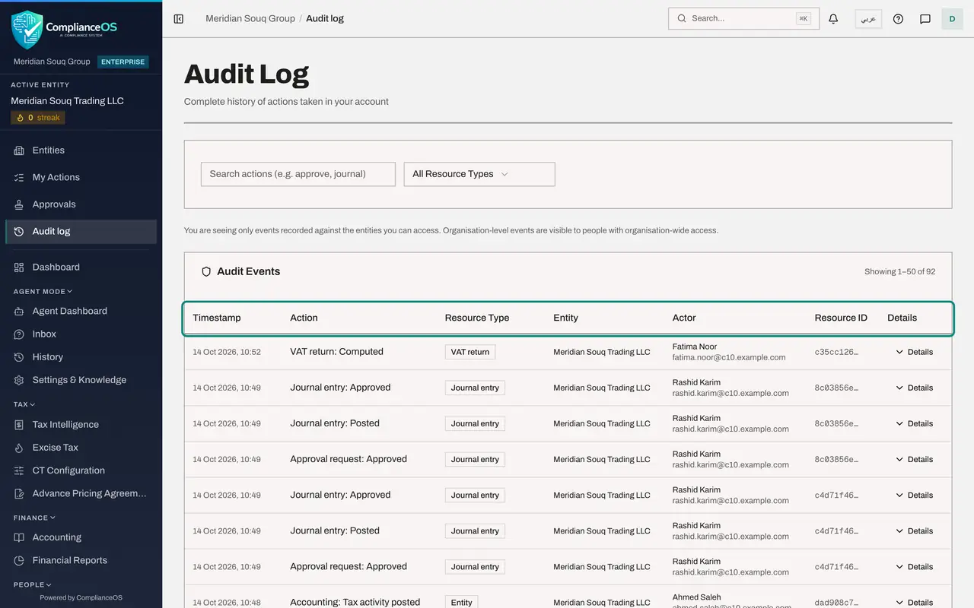This screenshot has height=608, width=974.
Task: Click Accounting book icon
Action: 19,537
